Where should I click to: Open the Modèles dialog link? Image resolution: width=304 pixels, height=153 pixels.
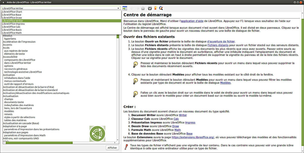(225, 83)
